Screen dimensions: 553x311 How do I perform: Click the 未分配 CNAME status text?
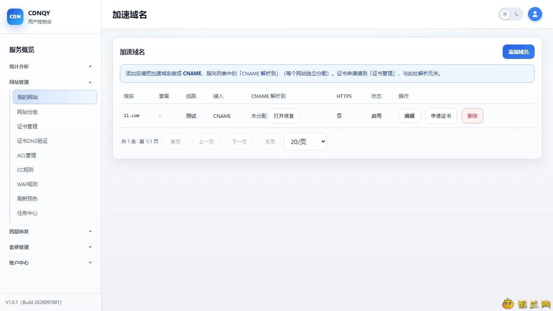click(259, 116)
